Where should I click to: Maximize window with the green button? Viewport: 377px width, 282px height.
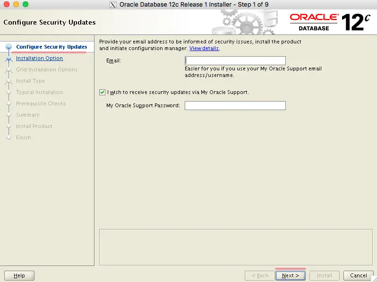tap(25, 4)
